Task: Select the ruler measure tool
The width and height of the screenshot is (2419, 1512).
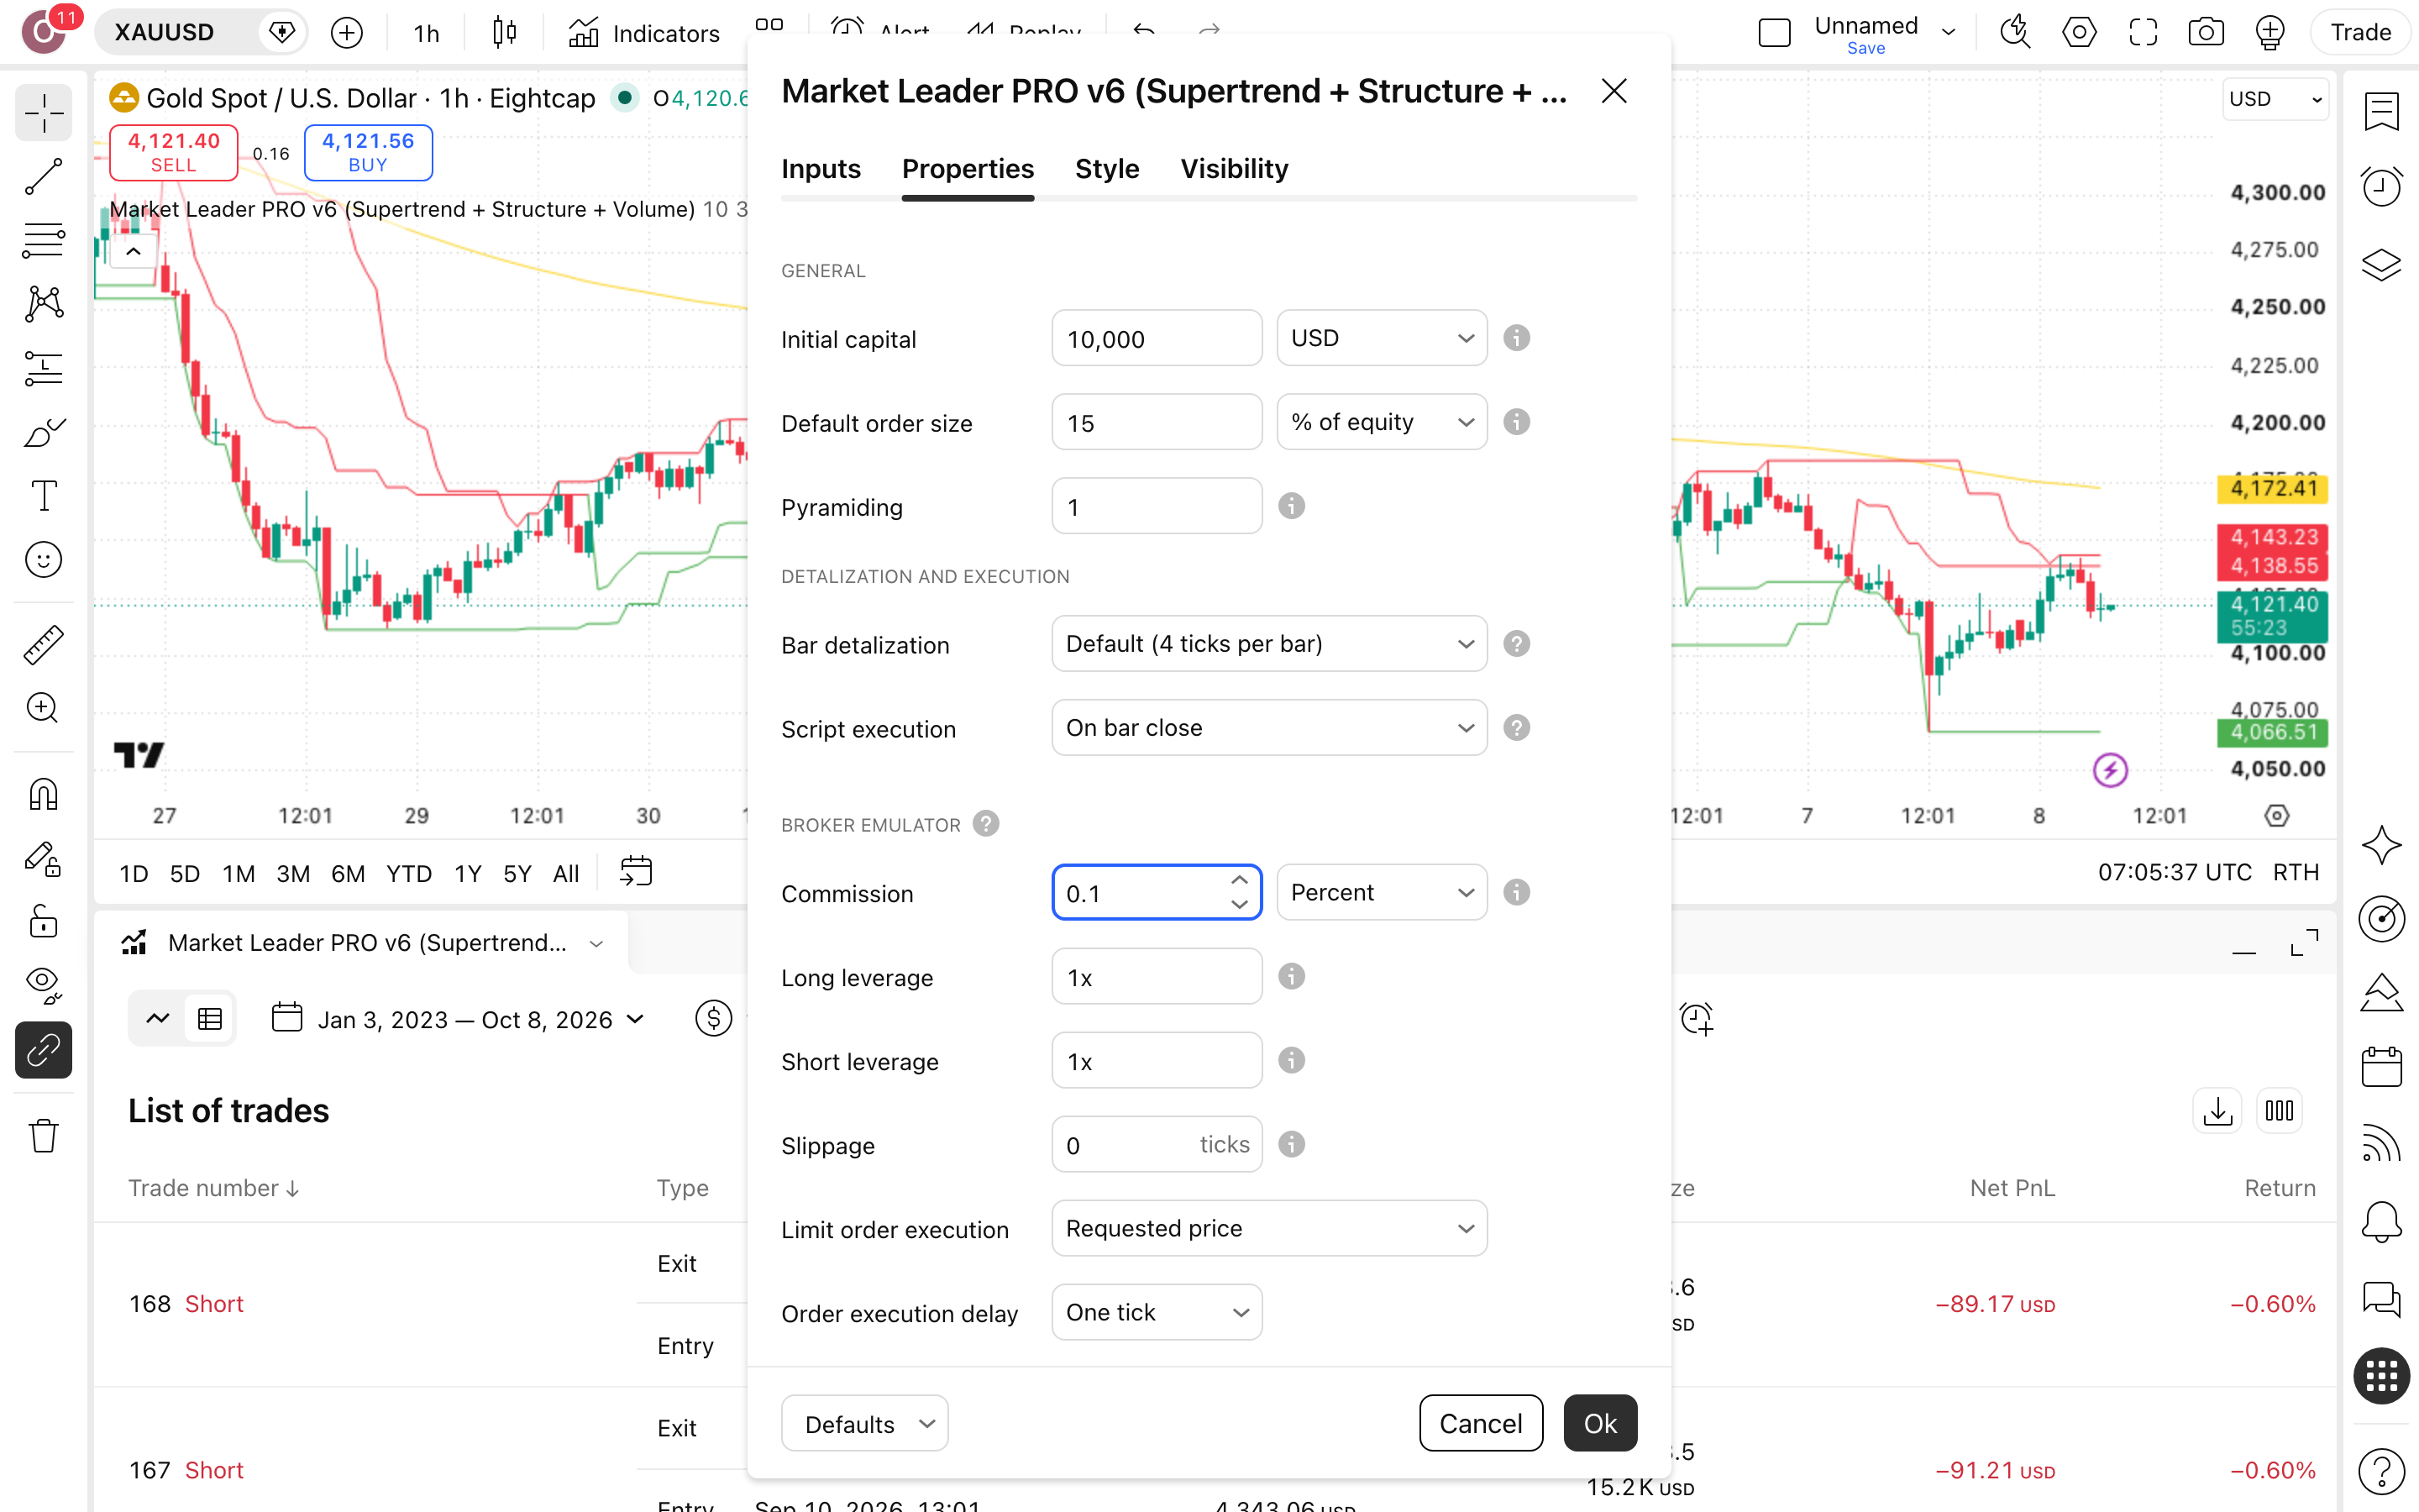Action: point(43,645)
